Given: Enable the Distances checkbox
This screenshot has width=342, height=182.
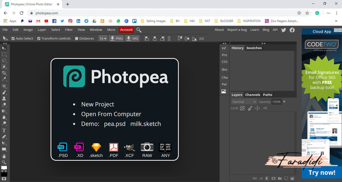Looking at the screenshot, I should [x=77, y=39].
